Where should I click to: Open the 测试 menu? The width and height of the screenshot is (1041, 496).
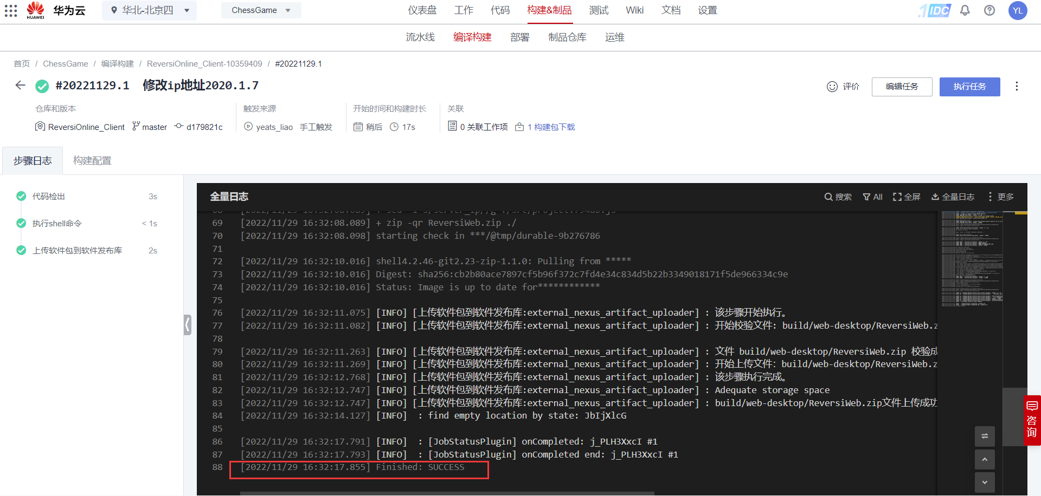(x=599, y=10)
